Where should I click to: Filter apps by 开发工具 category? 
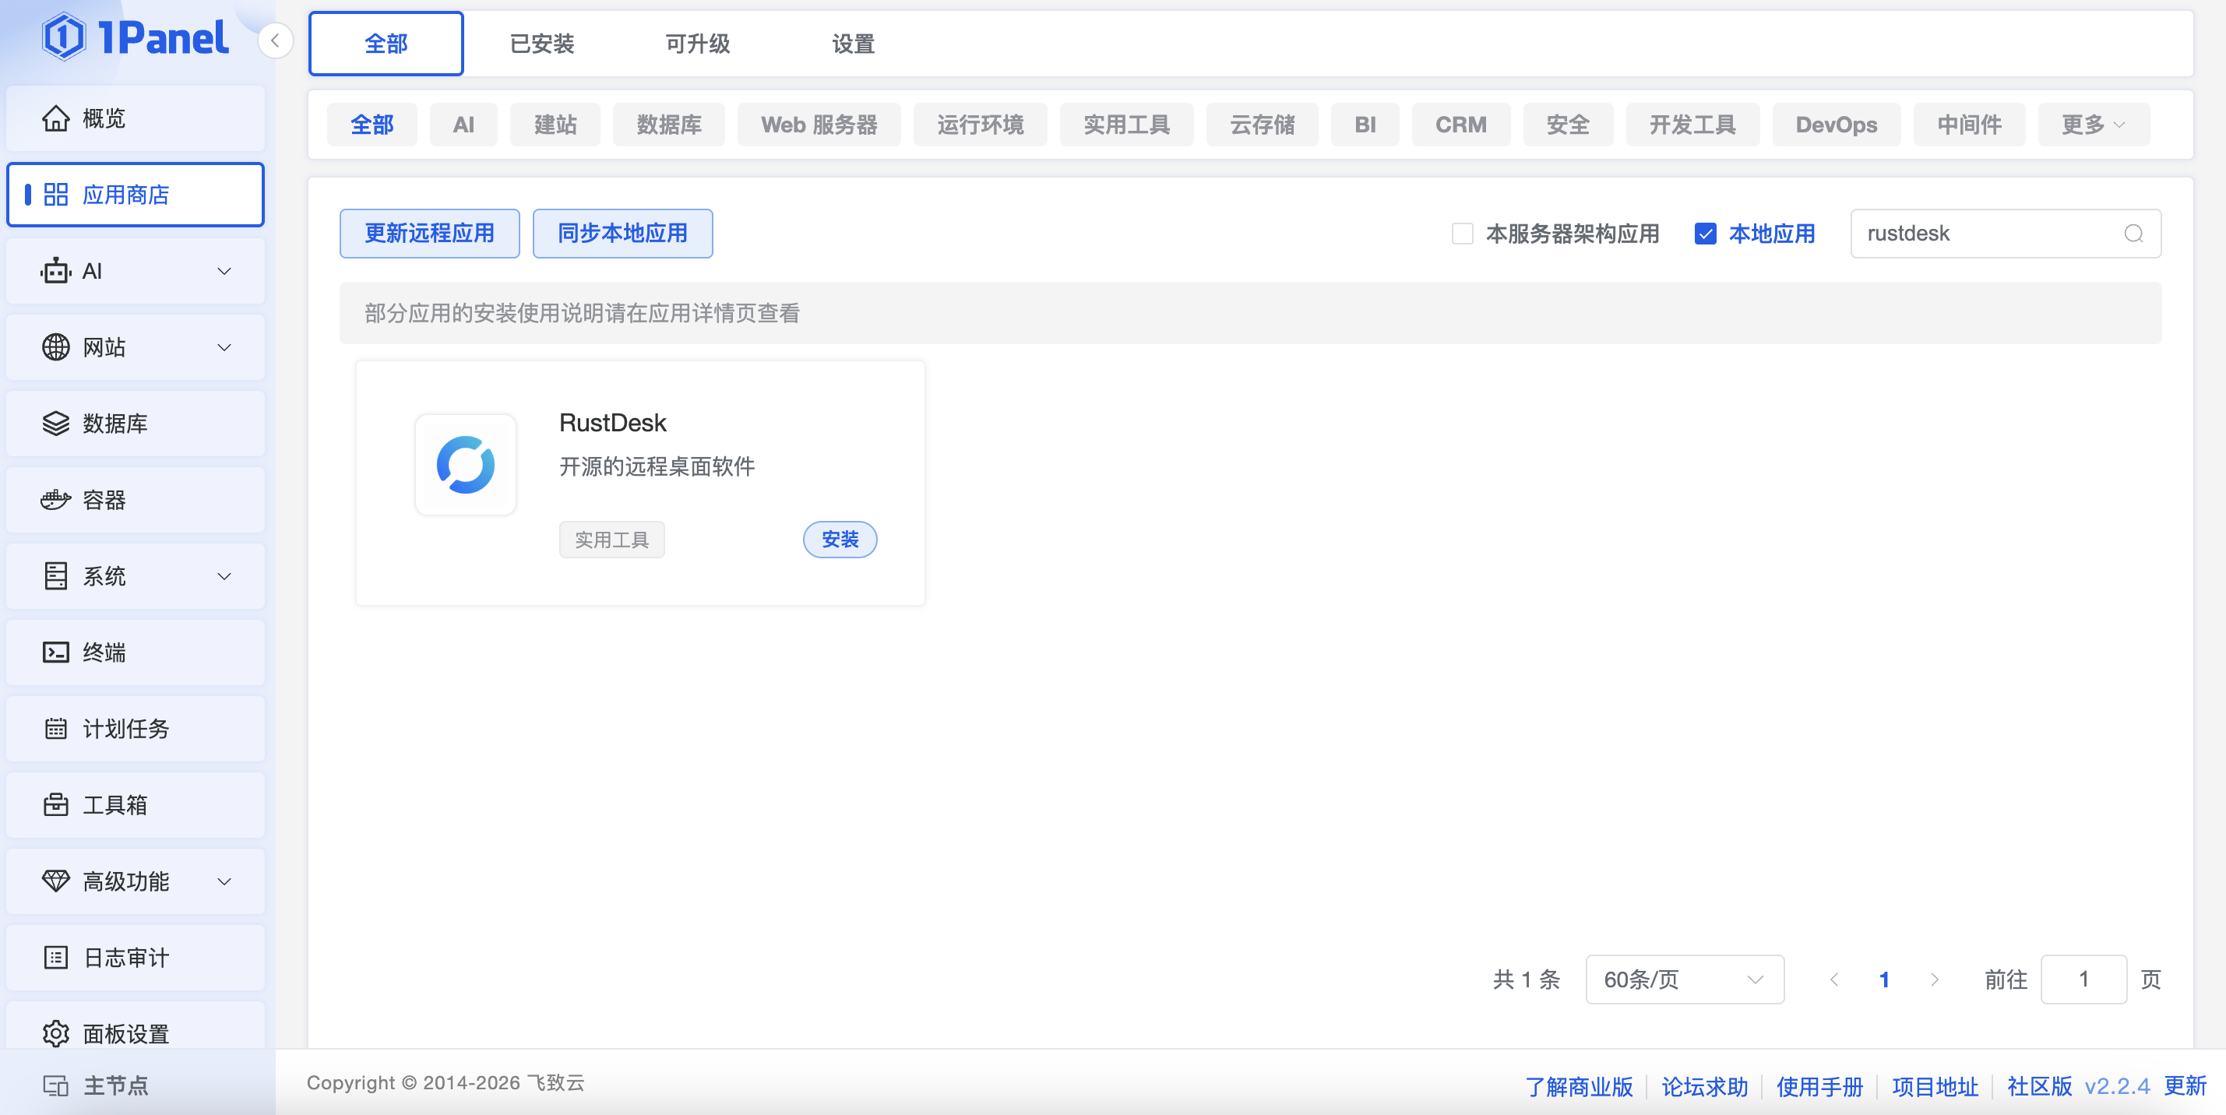(1692, 125)
